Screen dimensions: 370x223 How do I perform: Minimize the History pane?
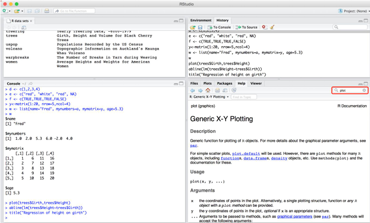coord(360,21)
